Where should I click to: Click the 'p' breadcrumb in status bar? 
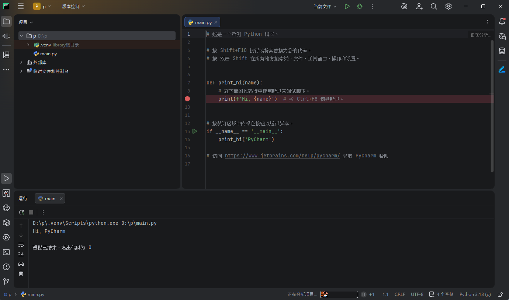(x=7, y=294)
